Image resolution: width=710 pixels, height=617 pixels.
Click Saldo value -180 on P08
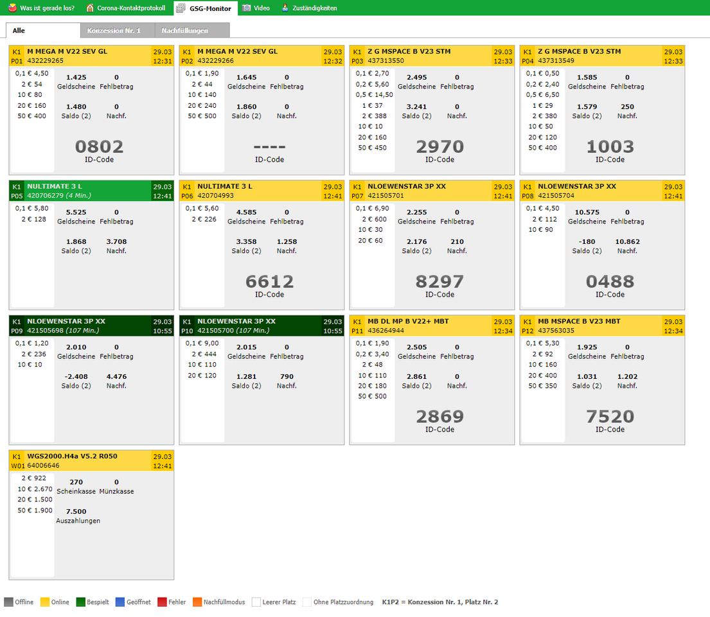pyautogui.click(x=587, y=241)
